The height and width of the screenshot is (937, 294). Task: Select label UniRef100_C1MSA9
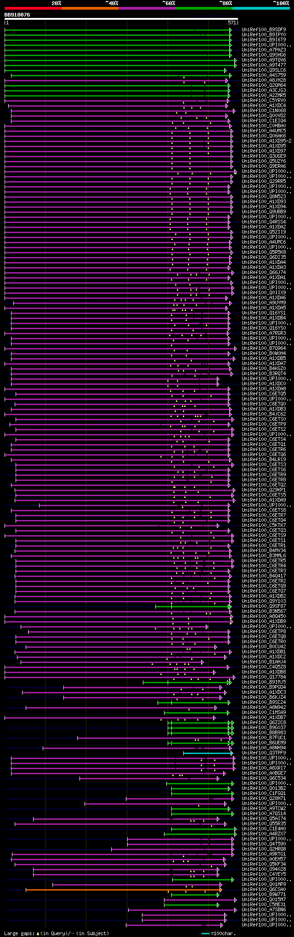[264, 712]
